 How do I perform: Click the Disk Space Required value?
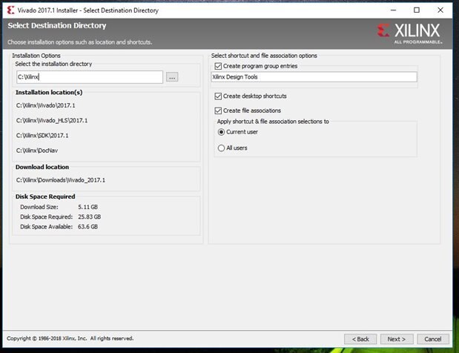point(89,217)
